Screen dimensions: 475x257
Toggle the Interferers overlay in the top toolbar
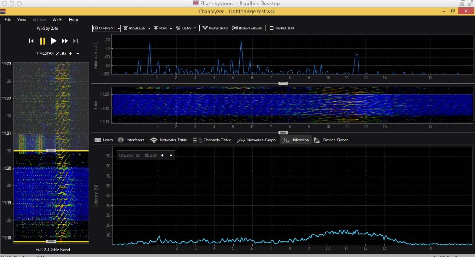[x=247, y=28]
